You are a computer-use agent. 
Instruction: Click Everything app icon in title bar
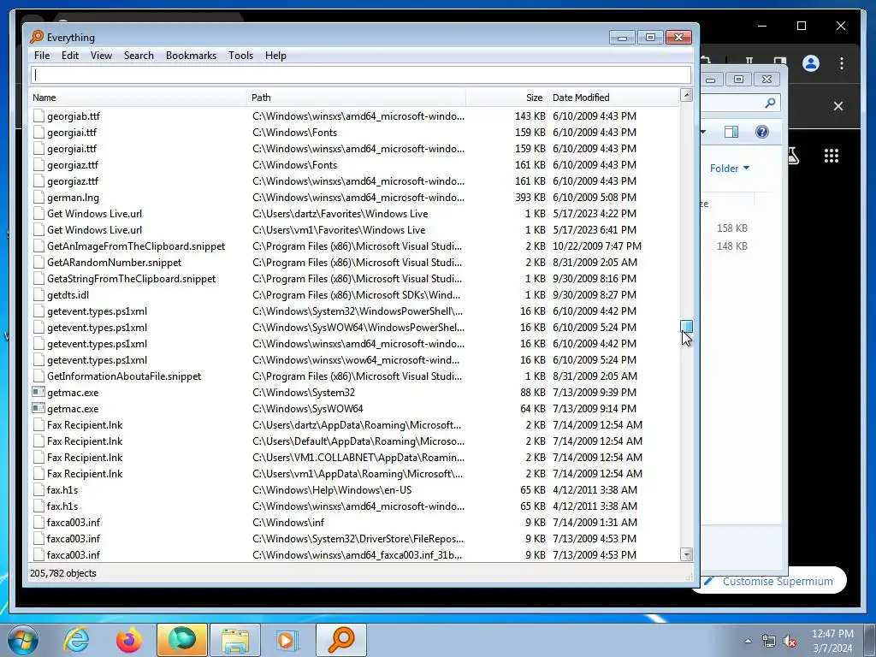(37, 37)
